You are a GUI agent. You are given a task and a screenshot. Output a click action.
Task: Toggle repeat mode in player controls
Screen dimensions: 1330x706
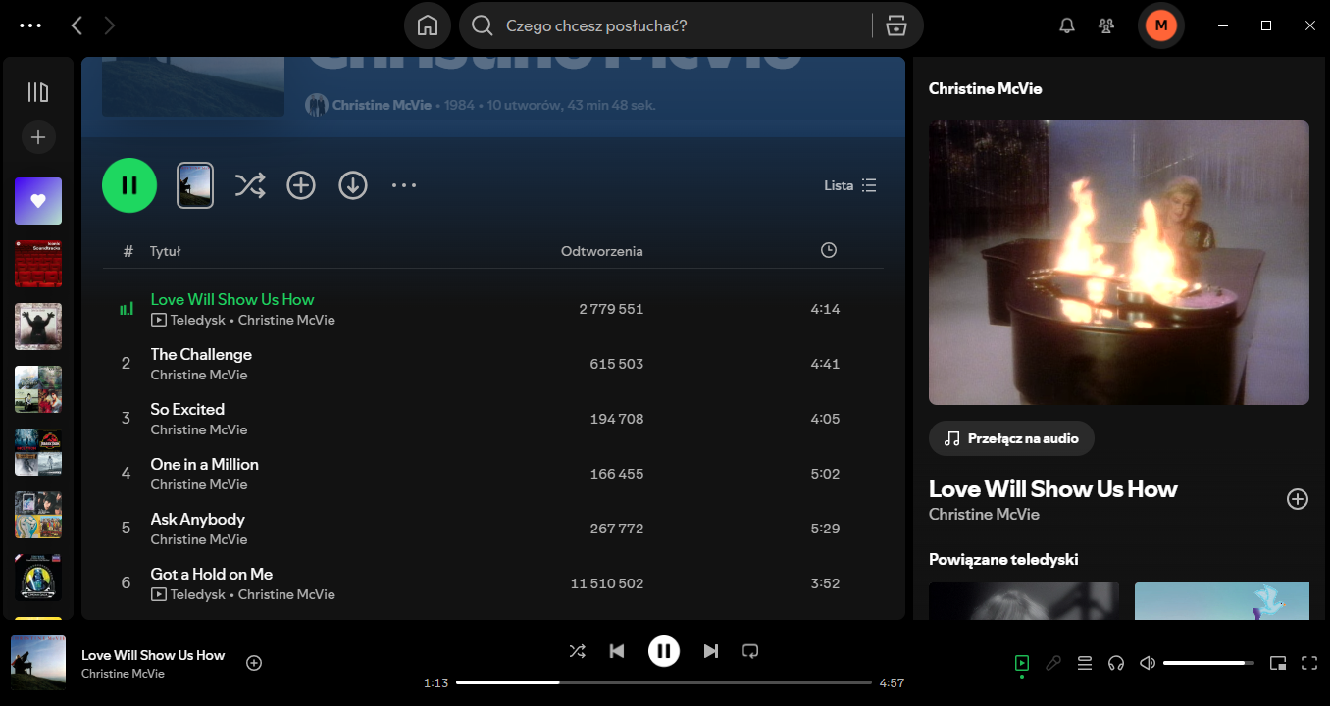point(750,651)
